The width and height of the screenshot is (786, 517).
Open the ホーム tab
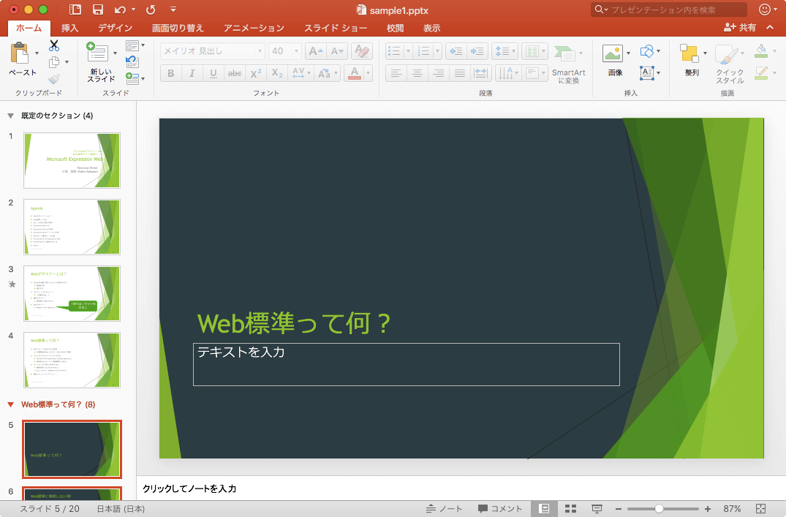tap(29, 28)
